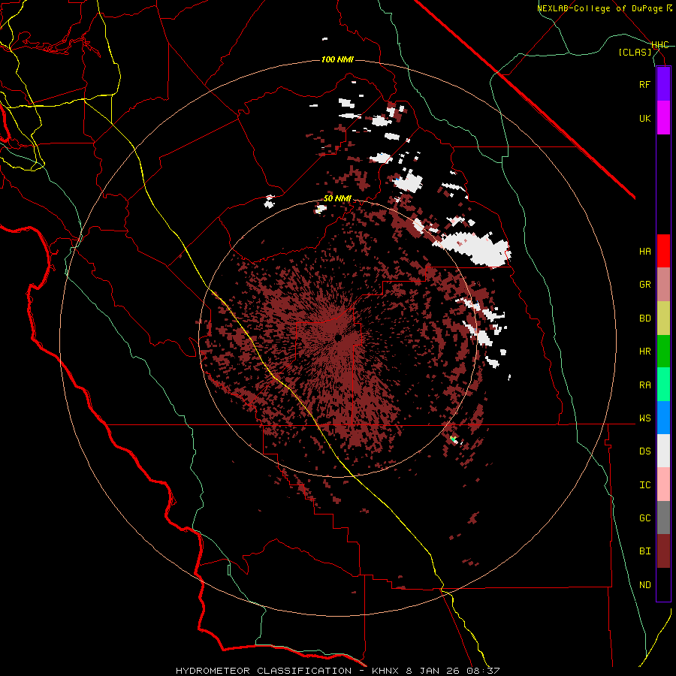Viewport: 676px width, 676px height.
Task: Click the HA red legend swatch
Action: pyautogui.click(x=663, y=251)
